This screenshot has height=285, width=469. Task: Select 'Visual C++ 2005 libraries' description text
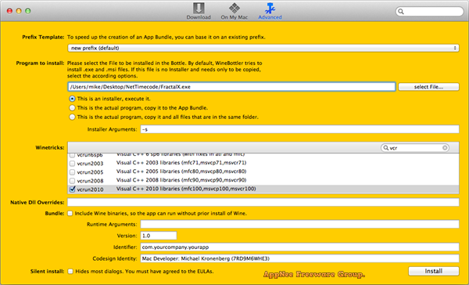(181, 171)
